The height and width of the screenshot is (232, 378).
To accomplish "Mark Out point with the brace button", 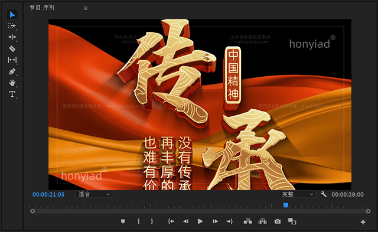I will coord(152,221).
